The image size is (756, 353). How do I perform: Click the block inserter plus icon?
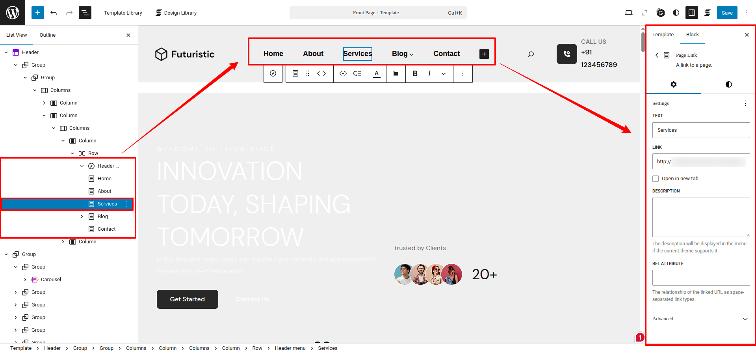37,13
